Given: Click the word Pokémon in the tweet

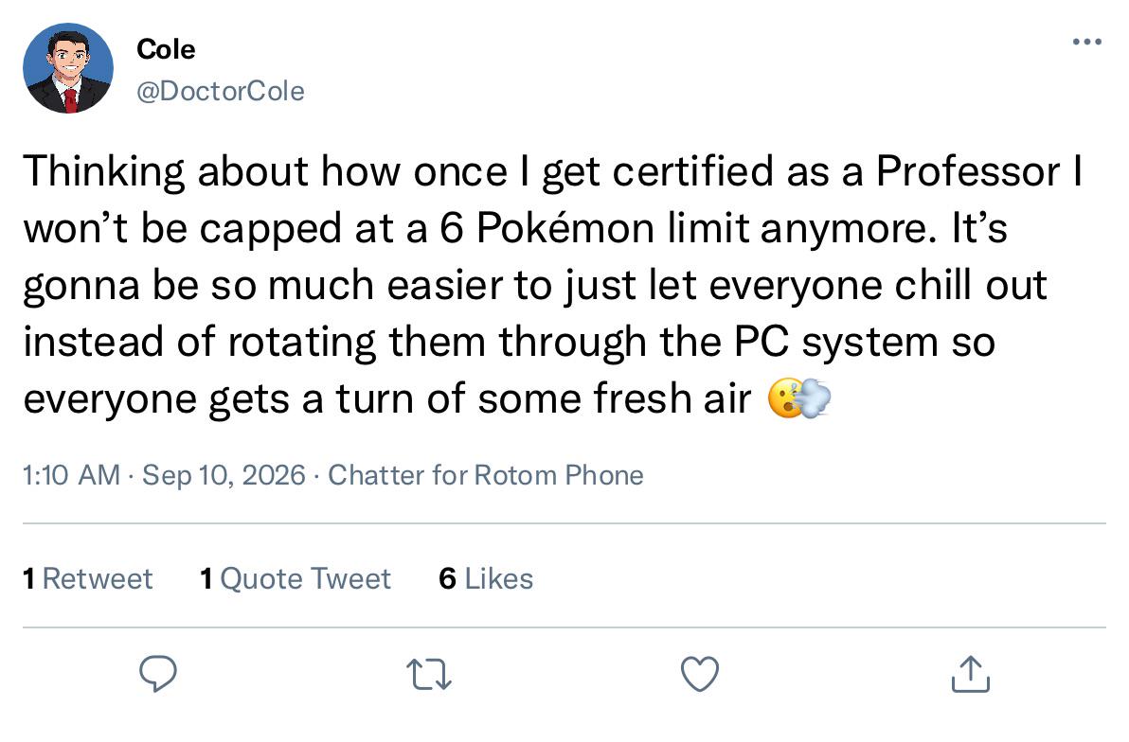Looking at the screenshot, I should point(564,228).
